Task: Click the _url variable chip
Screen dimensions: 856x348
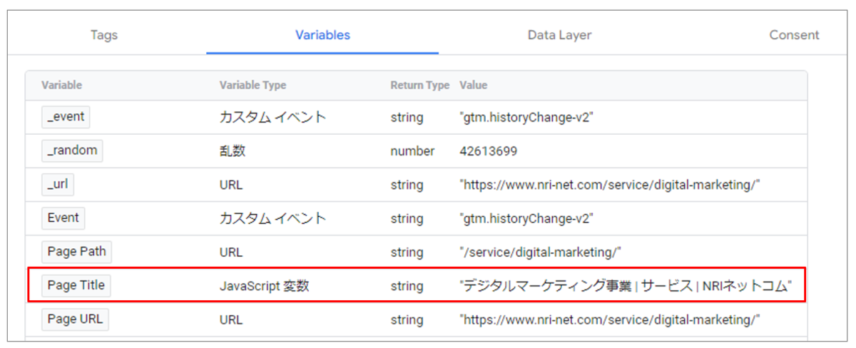Action: click(x=58, y=184)
